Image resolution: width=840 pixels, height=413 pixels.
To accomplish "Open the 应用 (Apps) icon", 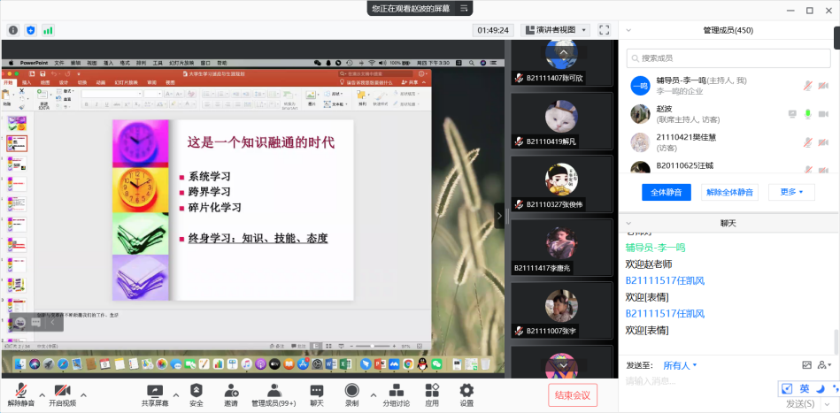I will pos(432,390).
